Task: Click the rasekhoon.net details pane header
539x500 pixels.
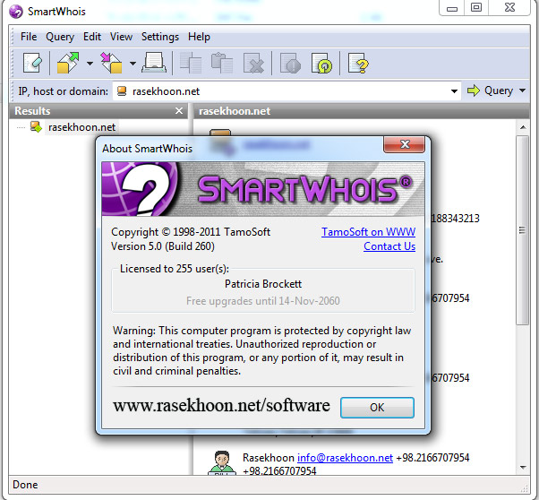Action: [362, 111]
